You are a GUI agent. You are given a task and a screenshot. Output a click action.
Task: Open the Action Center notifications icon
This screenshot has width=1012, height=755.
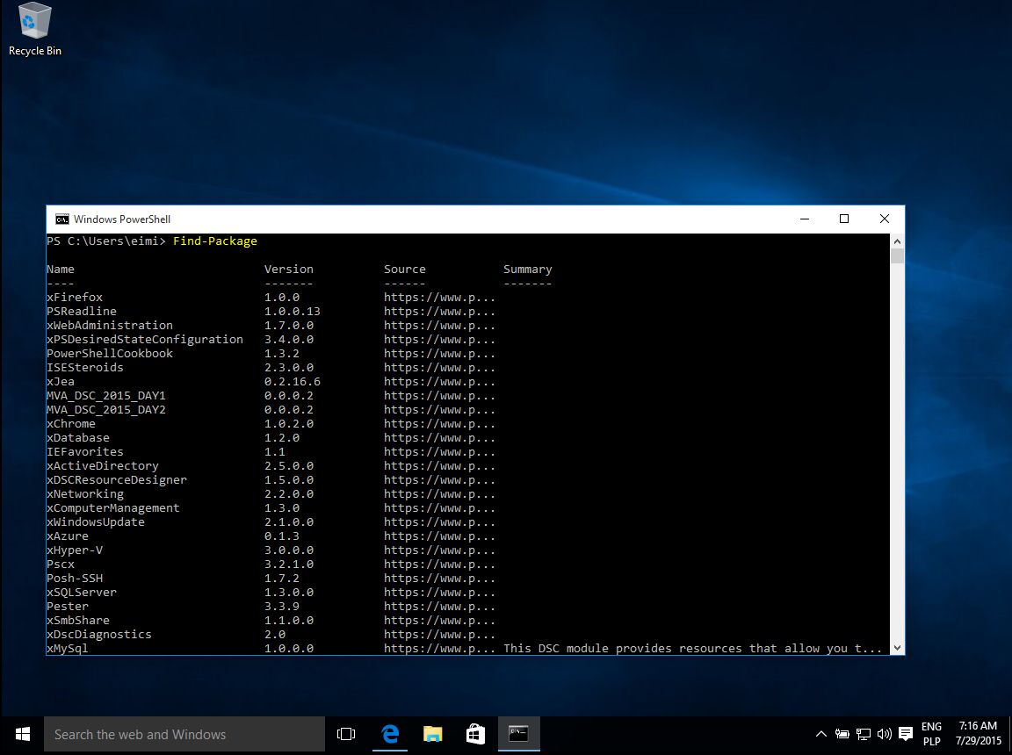pos(906,734)
